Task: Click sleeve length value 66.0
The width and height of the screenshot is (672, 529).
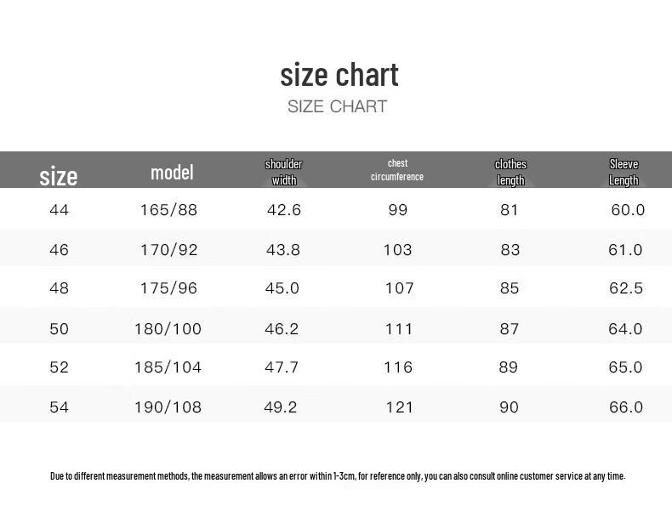Action: (x=626, y=407)
